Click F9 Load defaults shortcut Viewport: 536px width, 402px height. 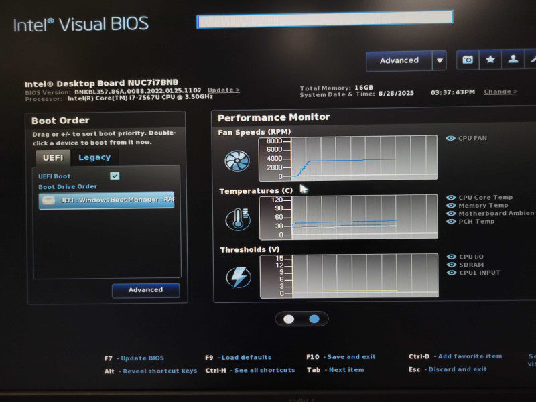(x=239, y=358)
